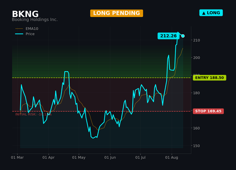Click the INITIAL RISK text
Screen dimensions: 236x170
pyautogui.click(x=34, y=114)
